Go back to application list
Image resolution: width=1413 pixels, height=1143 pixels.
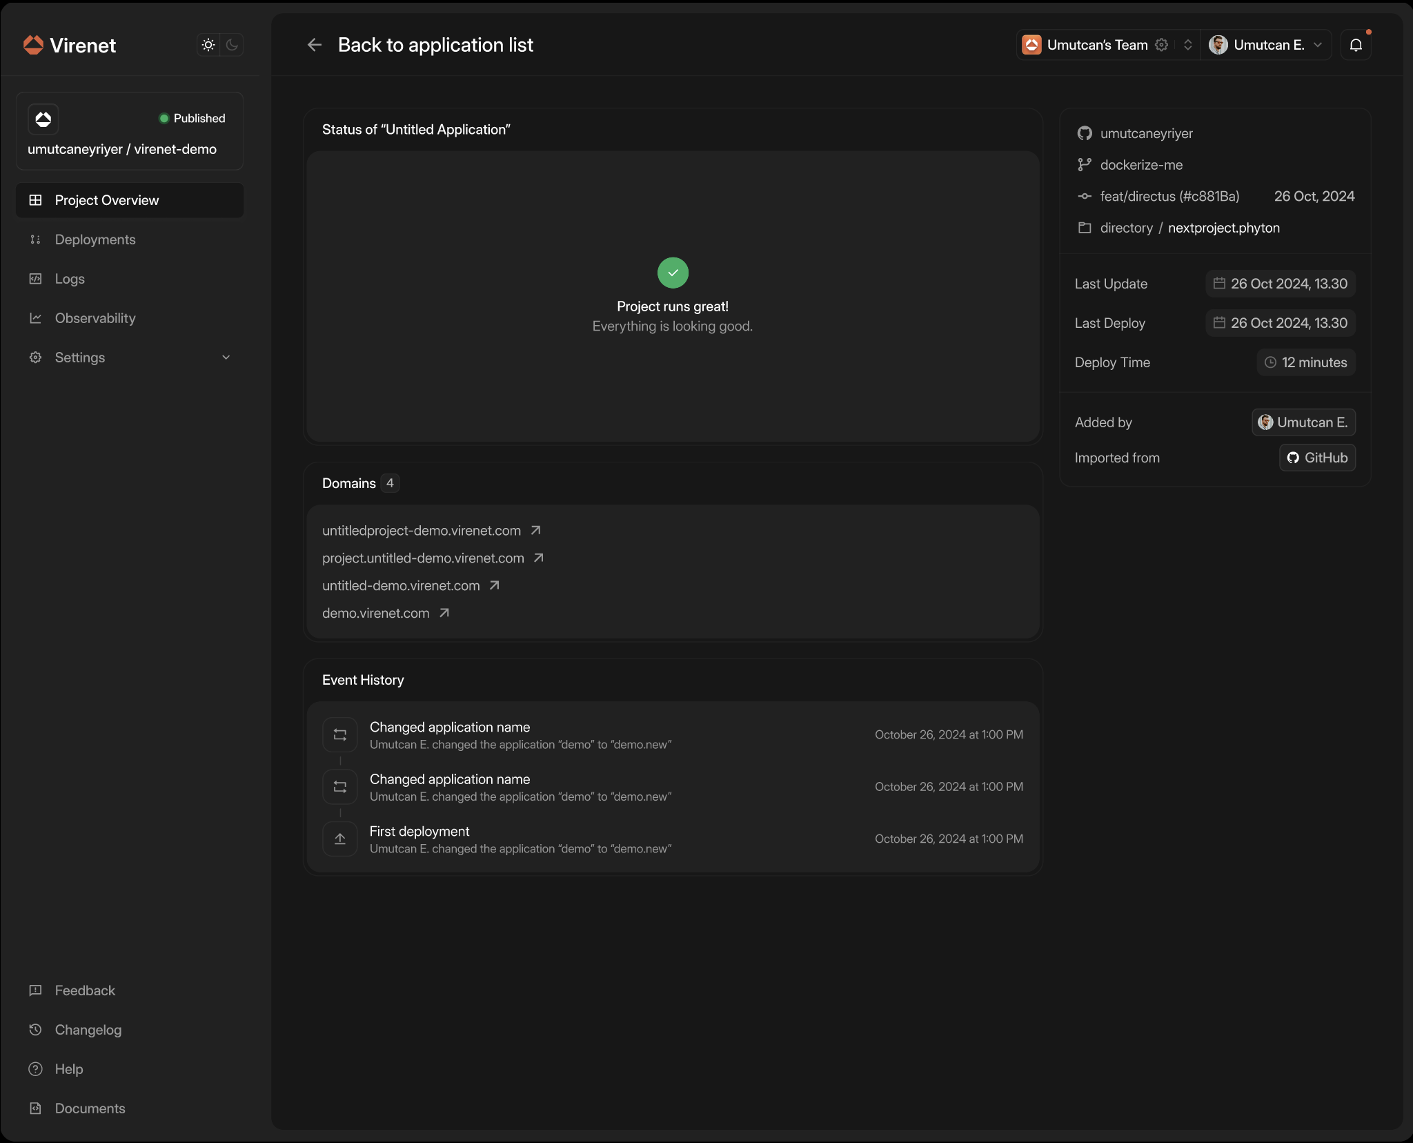click(435, 45)
